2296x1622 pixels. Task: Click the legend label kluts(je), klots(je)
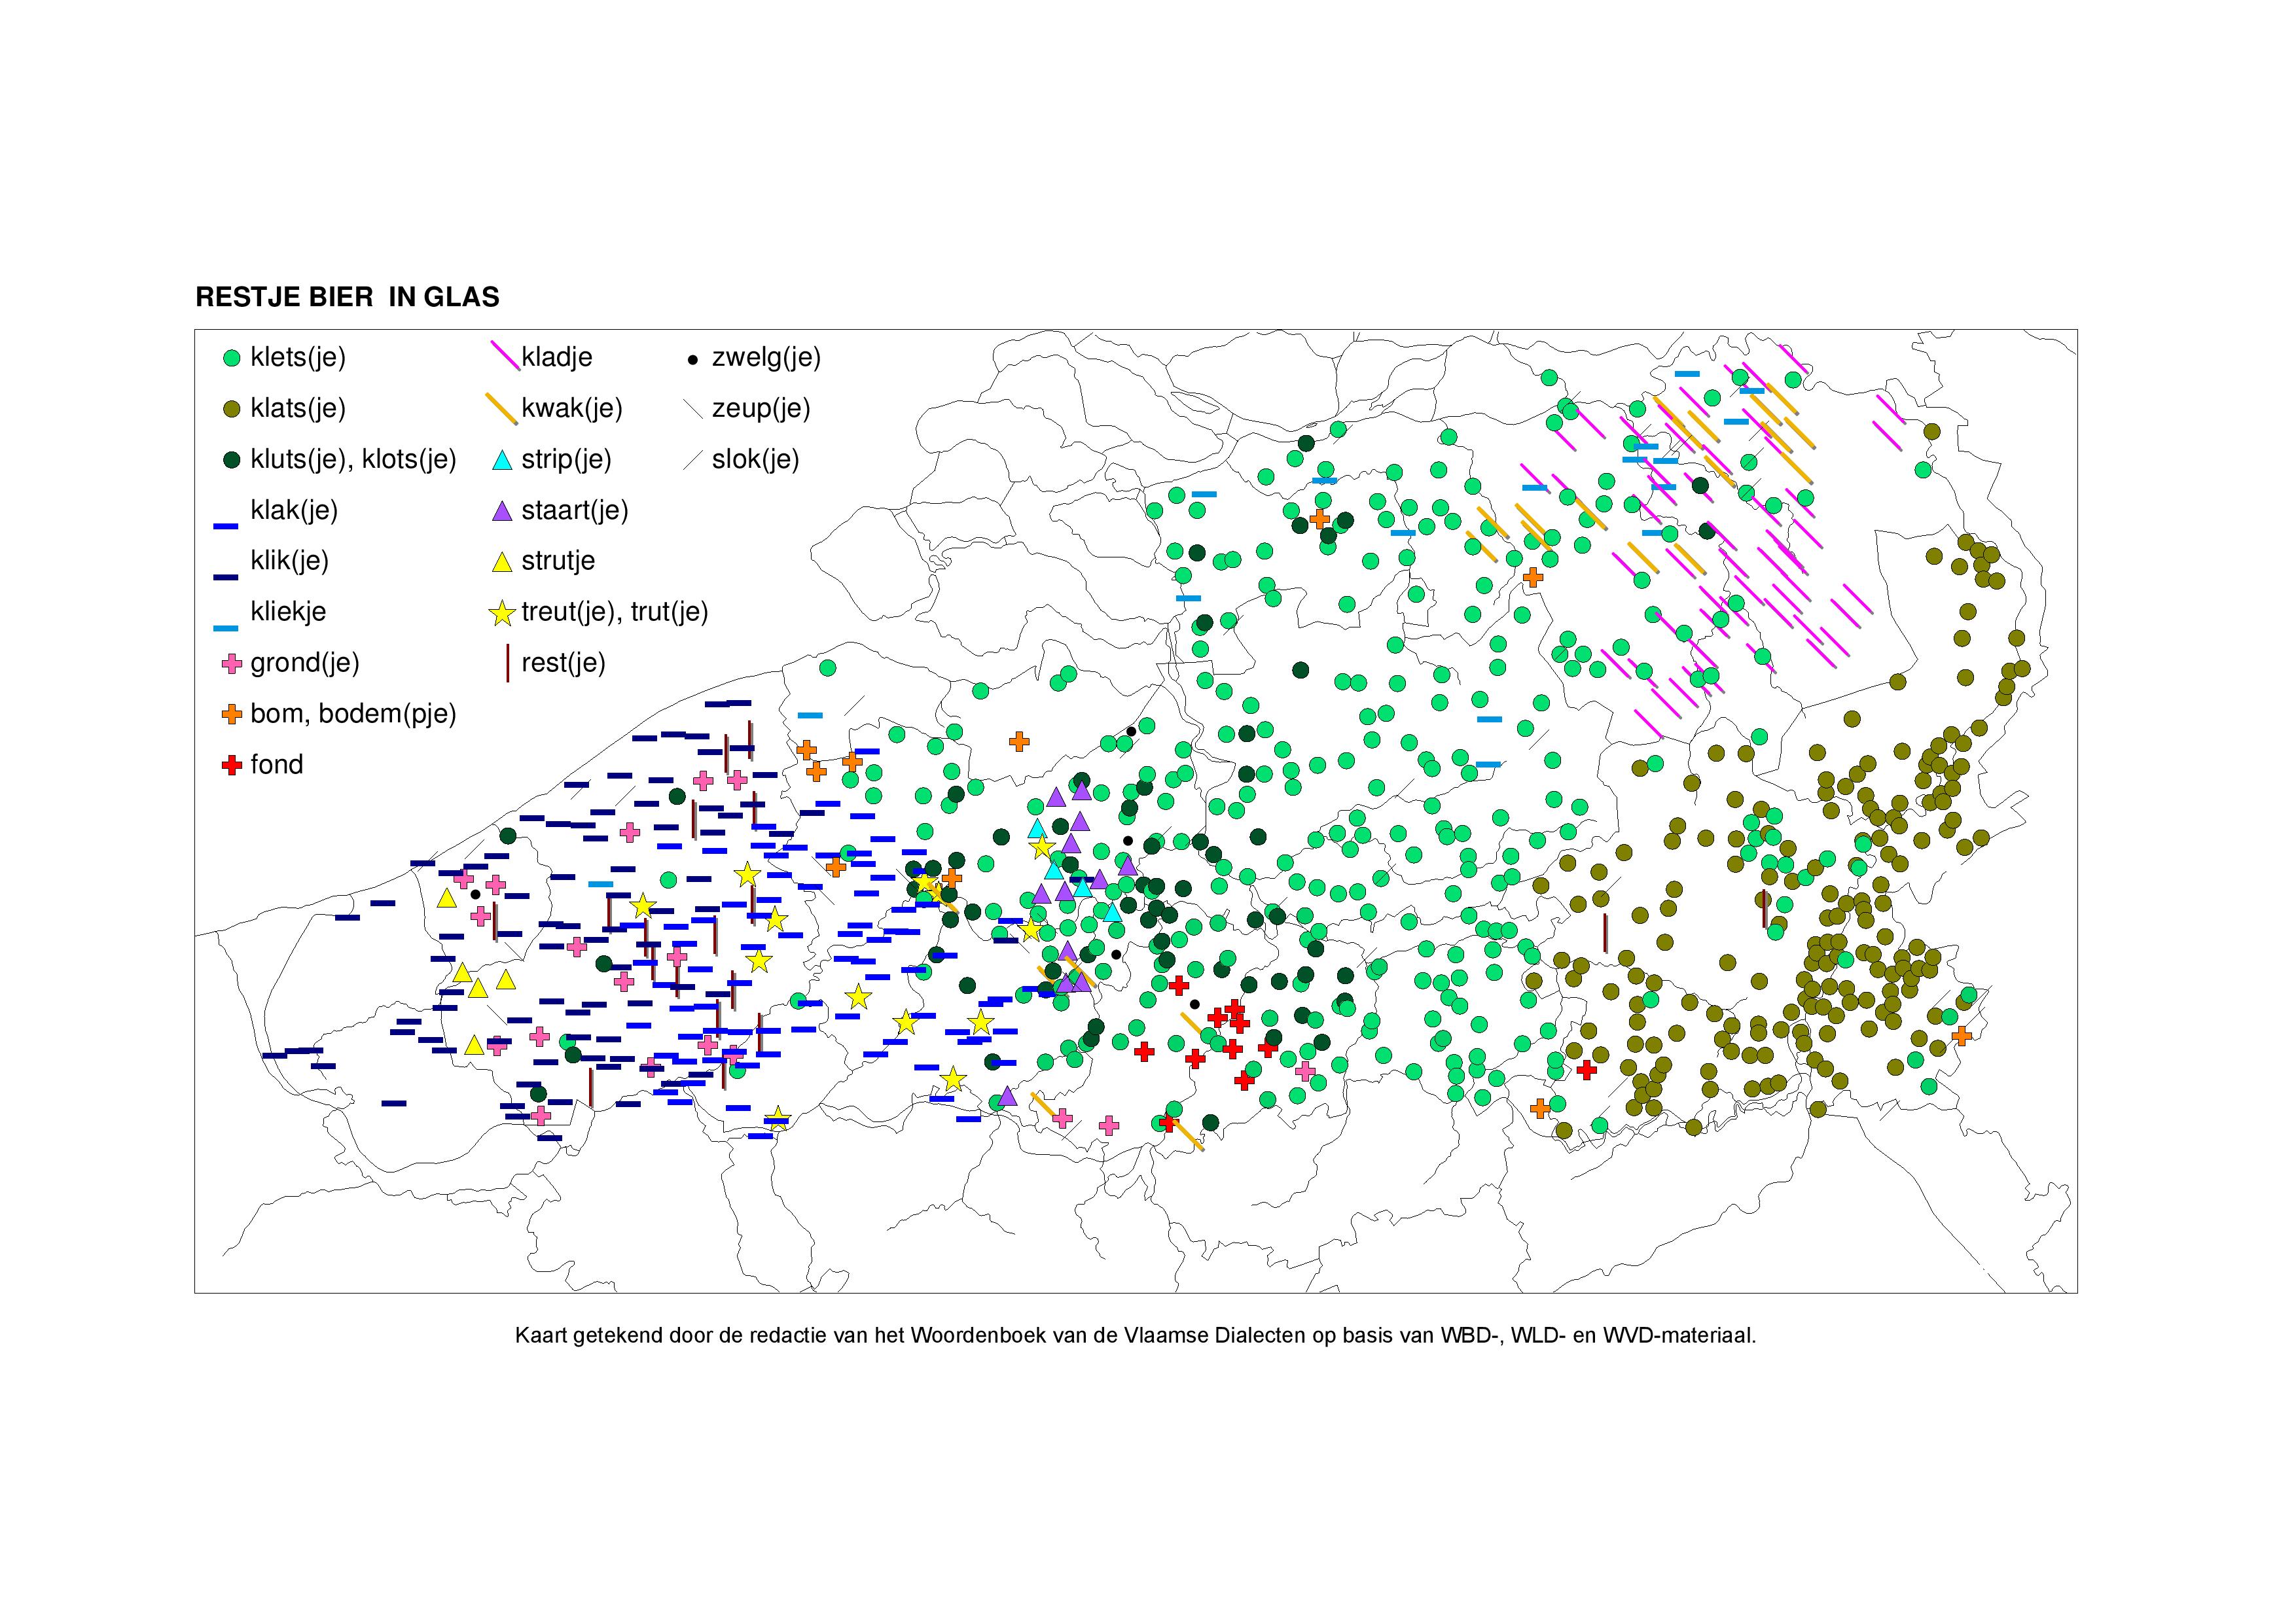pyautogui.click(x=353, y=460)
